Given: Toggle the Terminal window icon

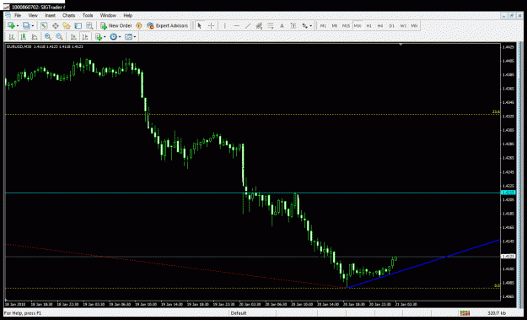Looking at the screenshot, I should tap(78, 25).
